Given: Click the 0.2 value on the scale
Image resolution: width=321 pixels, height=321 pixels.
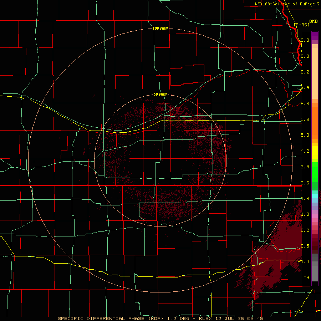Looking at the screenshot, I should click(305, 230).
